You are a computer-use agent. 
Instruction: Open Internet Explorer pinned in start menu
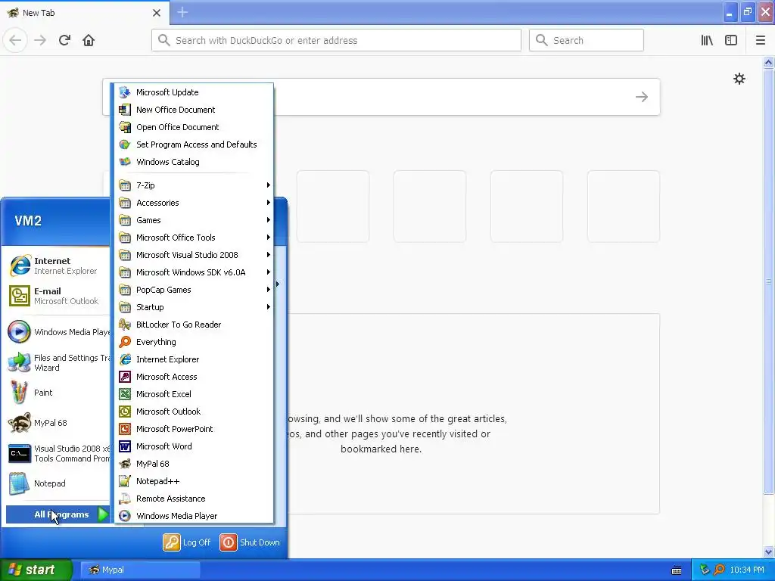tap(58, 266)
